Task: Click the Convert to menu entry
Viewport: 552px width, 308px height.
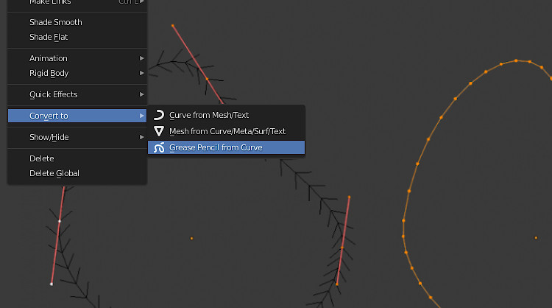Action: click(x=49, y=116)
